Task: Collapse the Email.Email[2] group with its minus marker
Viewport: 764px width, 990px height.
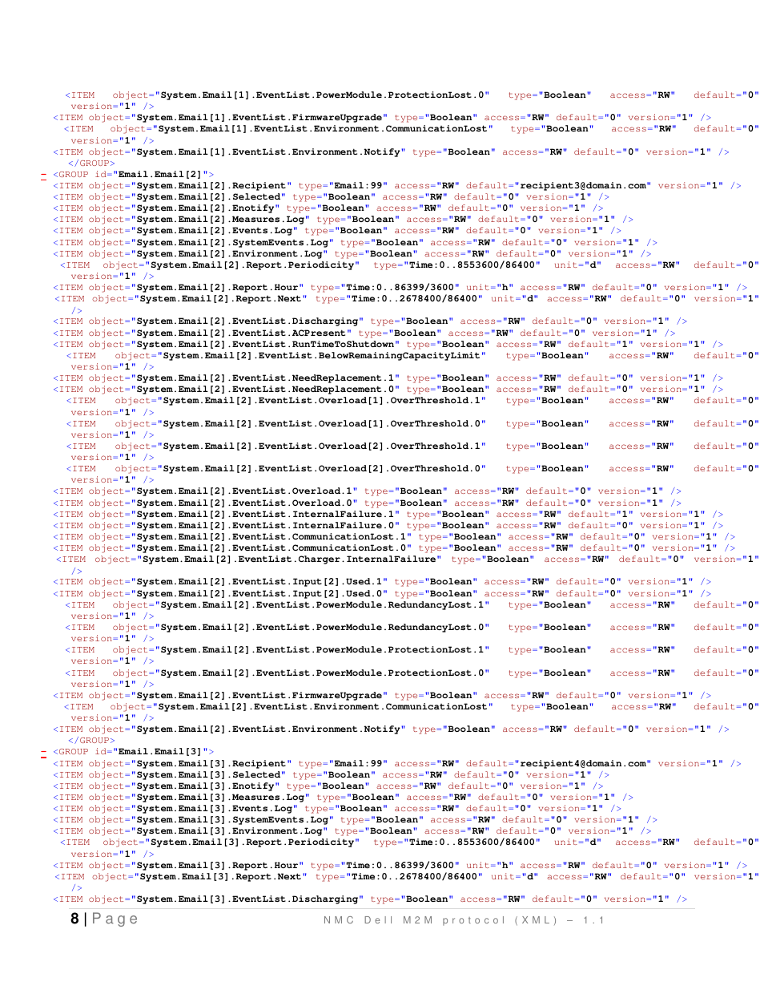Action: (x=43, y=175)
